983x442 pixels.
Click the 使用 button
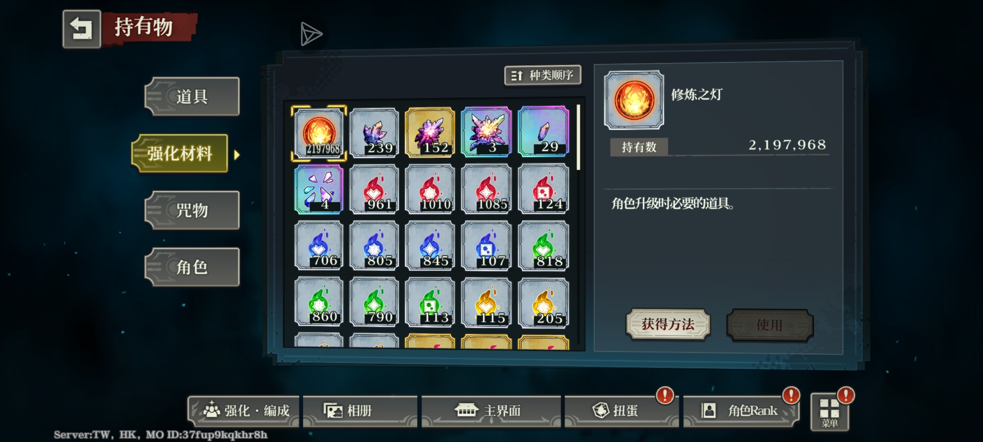(x=770, y=325)
